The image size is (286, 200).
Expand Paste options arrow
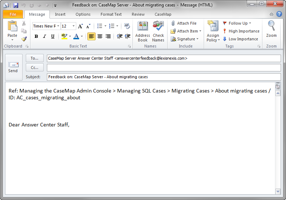[12, 40]
